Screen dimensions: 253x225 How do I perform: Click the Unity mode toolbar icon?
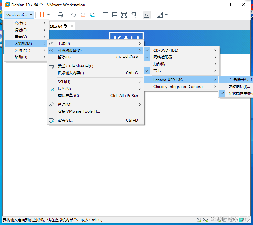[x=133, y=15]
